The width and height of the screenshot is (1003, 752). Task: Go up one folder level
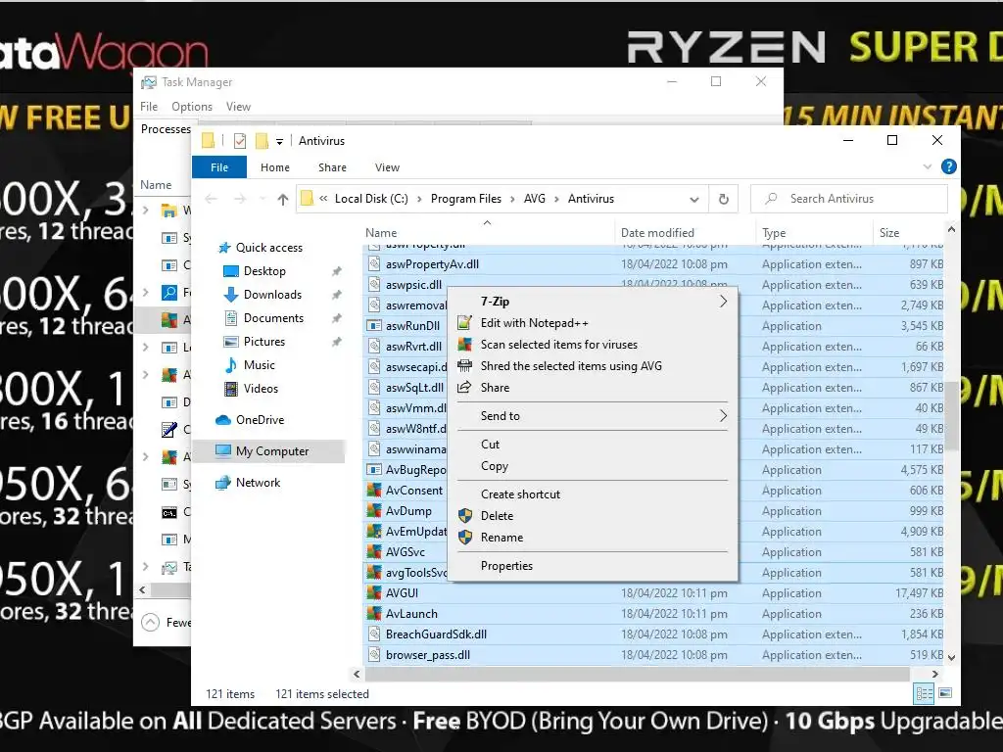click(283, 200)
